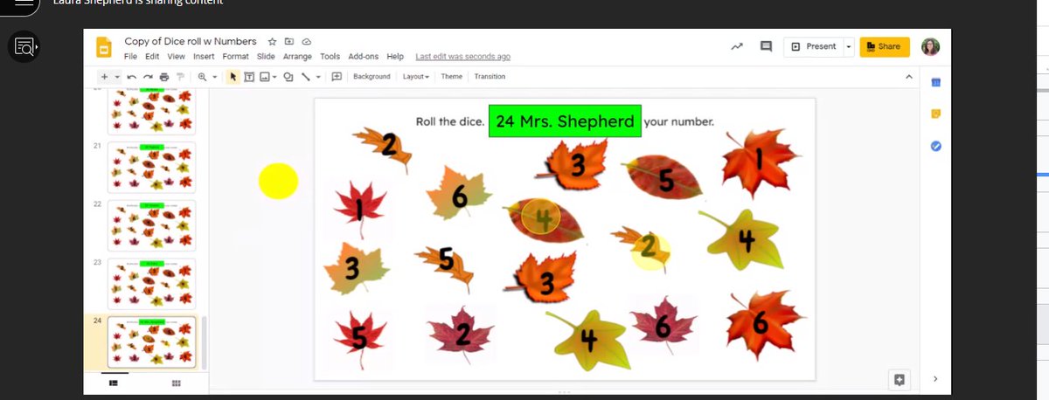
Task: Choose the Select arrow cursor tool
Action: [233, 77]
